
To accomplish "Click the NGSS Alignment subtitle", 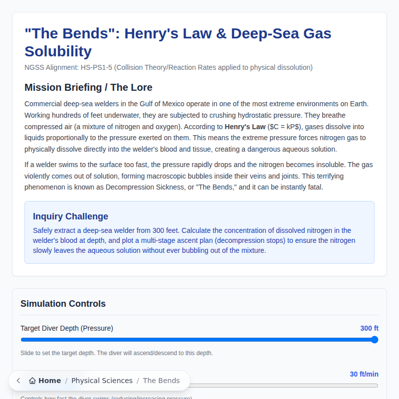I will click(x=168, y=67).
